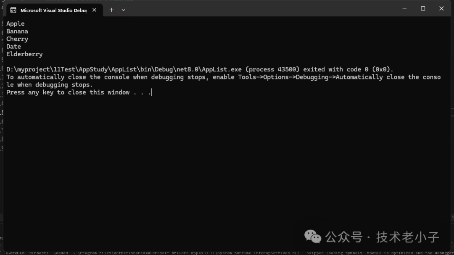The height and width of the screenshot is (255, 454).
Task: Click the "Cherry" output line
Action: pyautogui.click(x=17, y=39)
